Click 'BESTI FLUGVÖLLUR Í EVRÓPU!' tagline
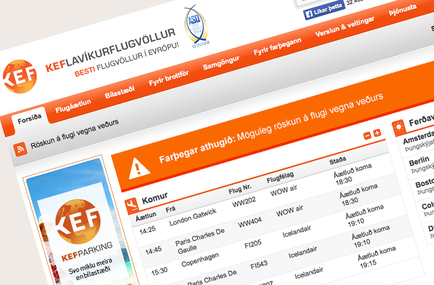Image resolution: width=434 pixels, height=285 pixels. (127, 59)
